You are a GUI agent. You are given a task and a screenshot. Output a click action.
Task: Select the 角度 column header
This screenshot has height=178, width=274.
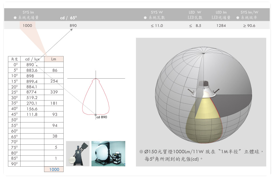(15, 59)
